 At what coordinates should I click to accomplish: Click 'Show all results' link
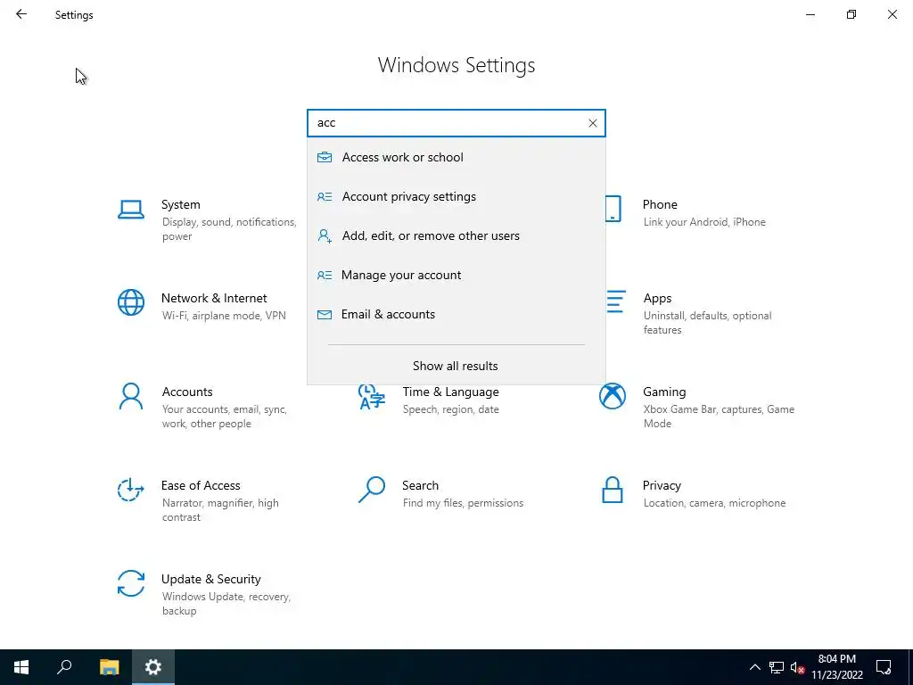pos(456,366)
